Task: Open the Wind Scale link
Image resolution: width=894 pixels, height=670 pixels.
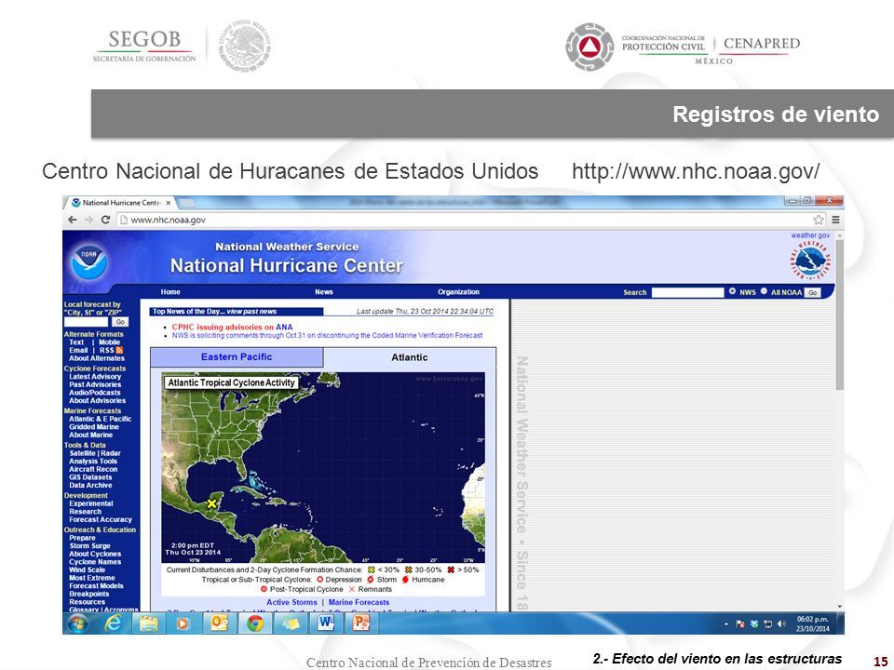Action: click(88, 569)
